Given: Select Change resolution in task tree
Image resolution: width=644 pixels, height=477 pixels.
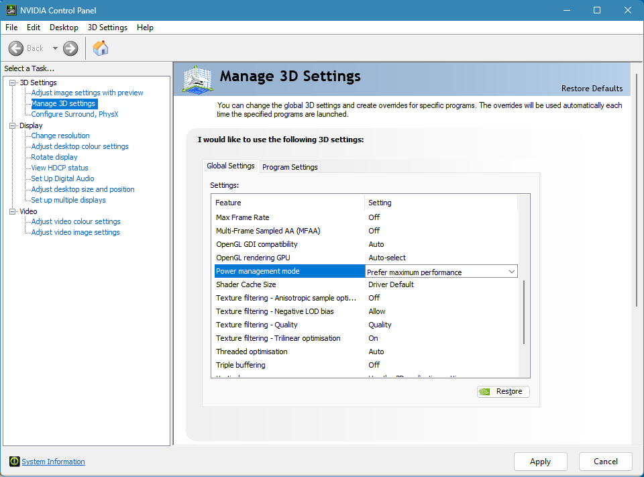Looking at the screenshot, I should coord(60,136).
